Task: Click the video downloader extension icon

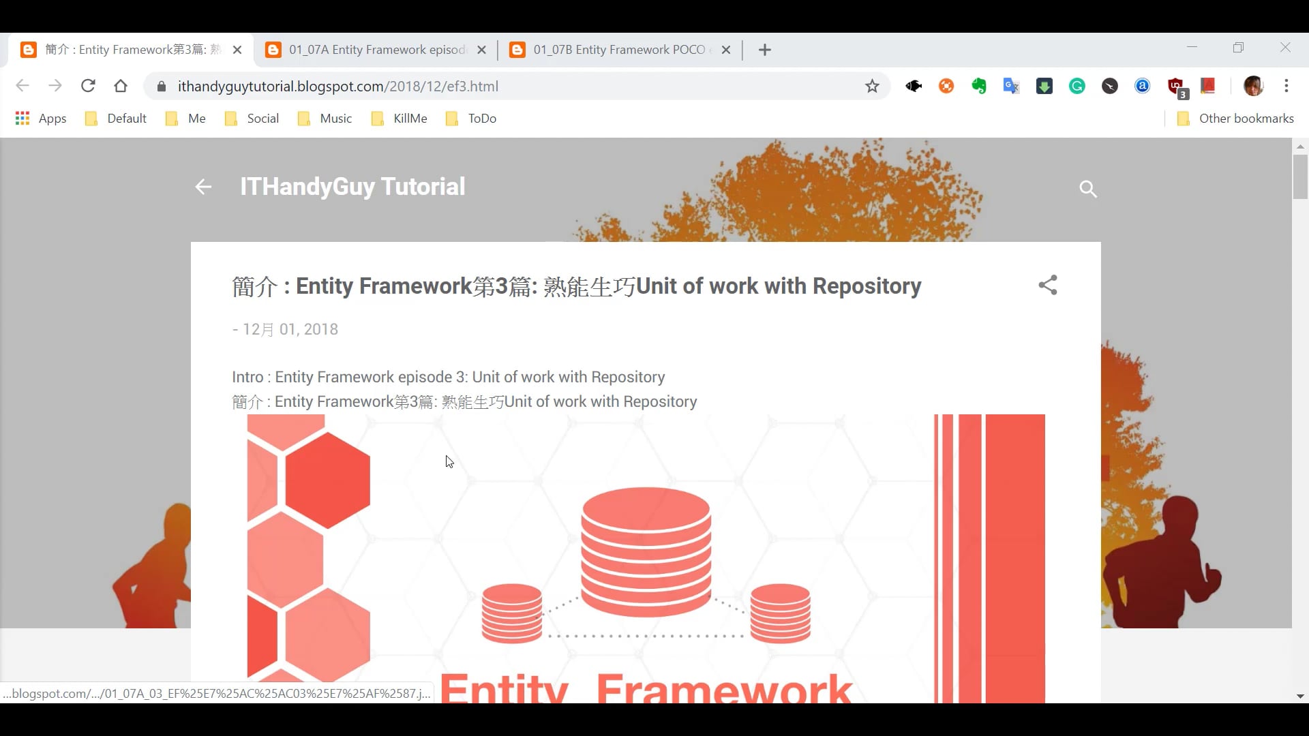Action: pyautogui.click(x=1044, y=86)
